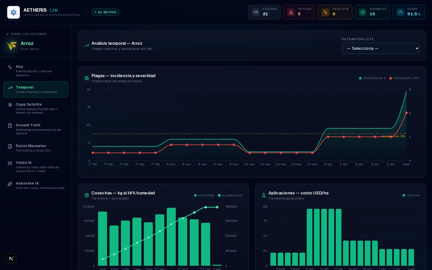Image resolution: width=432 pixels, height=270 pixels.
Task: Toggle the Severidad legend series
Action: tap(404, 78)
